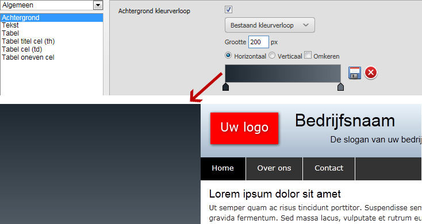The width and height of the screenshot is (422, 224).
Task: Go to the Contact menu item
Action: (329, 168)
